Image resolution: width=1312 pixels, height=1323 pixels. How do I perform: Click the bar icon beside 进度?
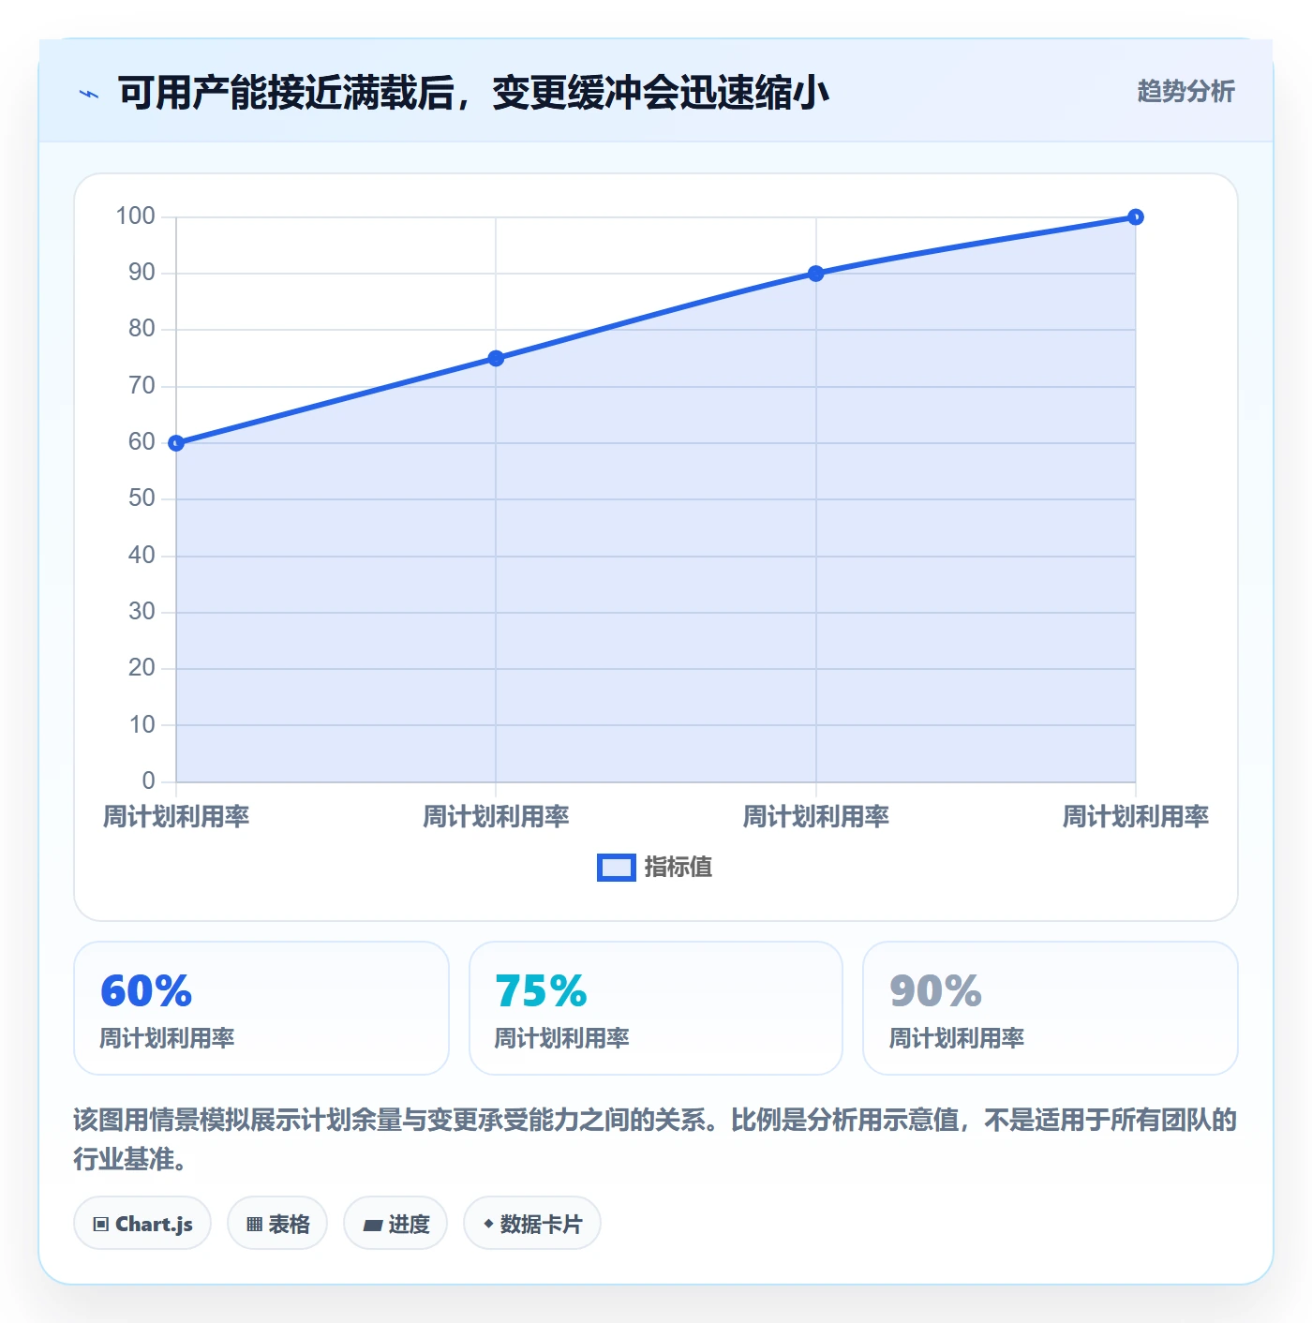373,1226
